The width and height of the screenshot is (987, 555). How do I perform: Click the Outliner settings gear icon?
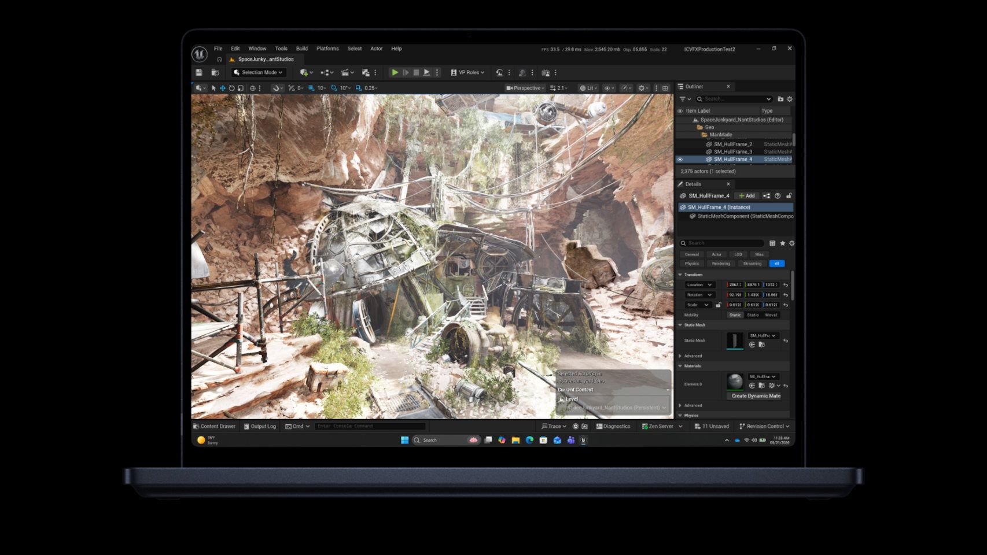pos(790,99)
